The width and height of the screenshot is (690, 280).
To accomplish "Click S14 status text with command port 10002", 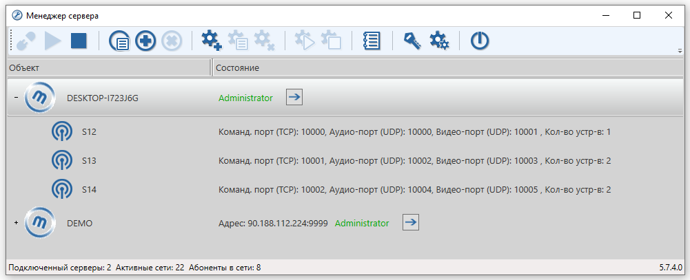I will (414, 190).
